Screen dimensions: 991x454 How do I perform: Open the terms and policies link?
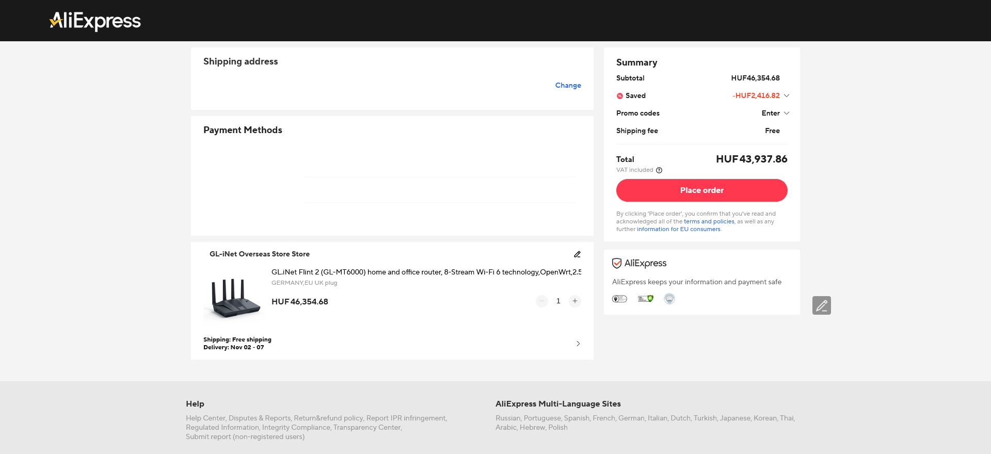pyautogui.click(x=709, y=222)
